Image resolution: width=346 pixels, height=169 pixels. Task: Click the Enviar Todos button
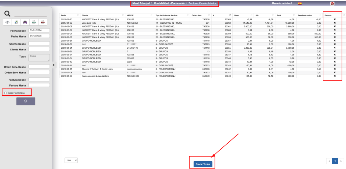pos(203,164)
